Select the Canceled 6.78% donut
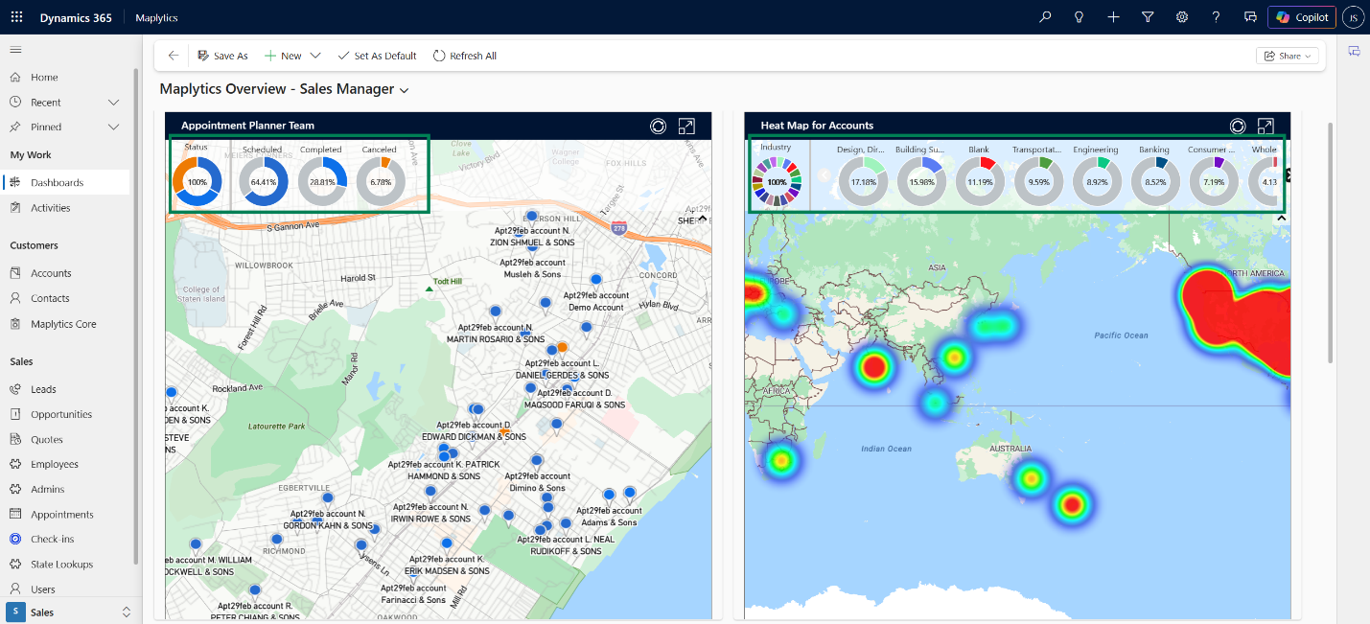 pyautogui.click(x=381, y=181)
